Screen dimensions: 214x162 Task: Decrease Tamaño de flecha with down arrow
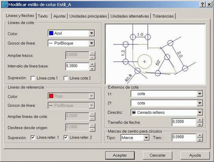click(200, 125)
